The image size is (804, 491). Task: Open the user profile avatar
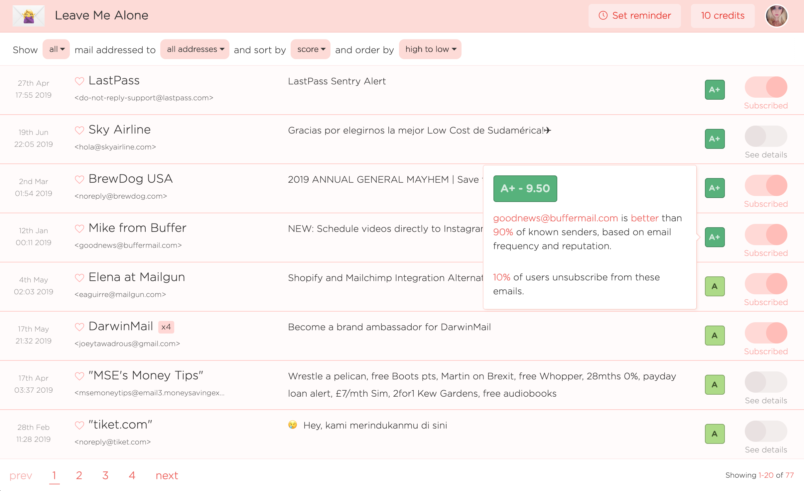[776, 16]
